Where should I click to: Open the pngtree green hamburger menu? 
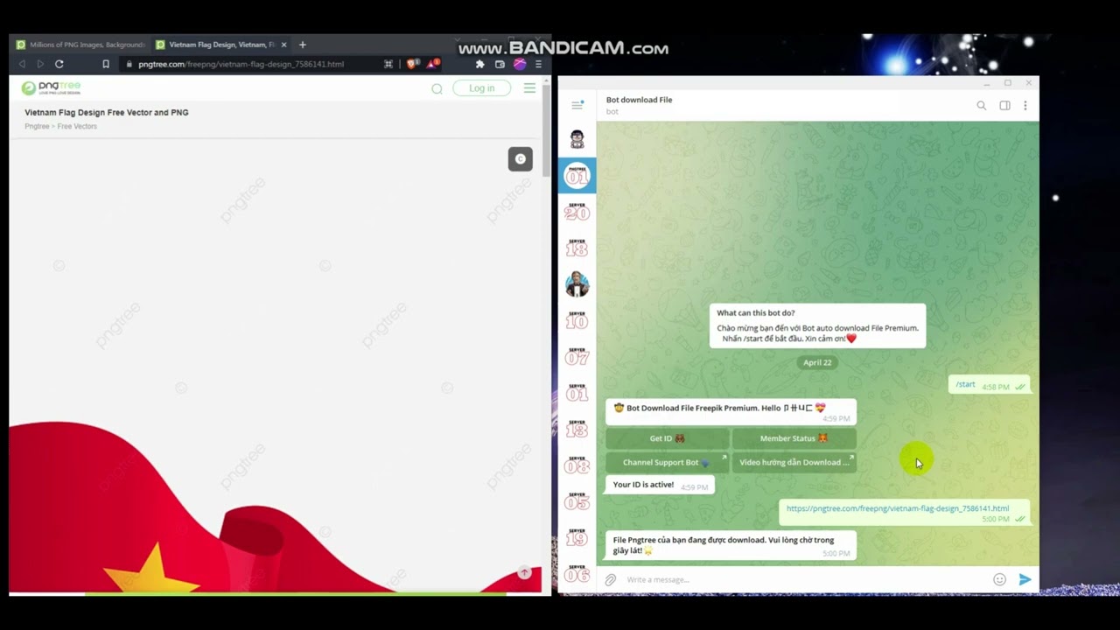[529, 88]
